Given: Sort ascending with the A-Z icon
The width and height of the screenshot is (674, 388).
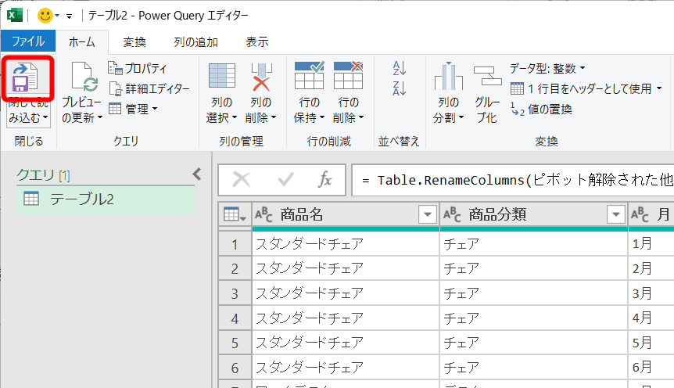Looking at the screenshot, I should 400,68.
